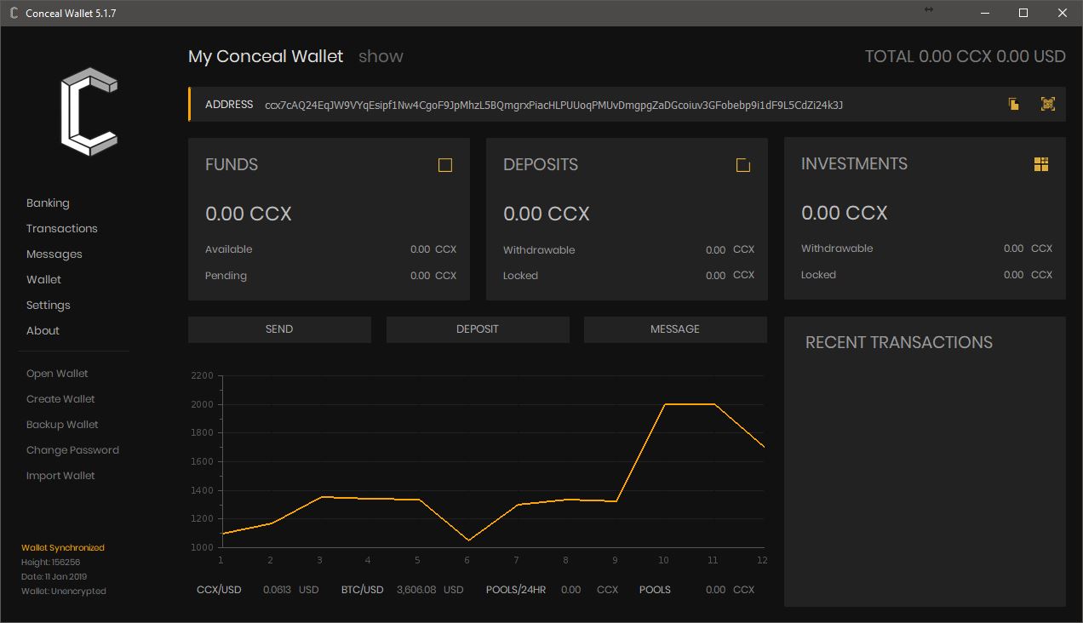Show the address QR code icon
The height and width of the screenshot is (623, 1083).
coord(1048,104)
